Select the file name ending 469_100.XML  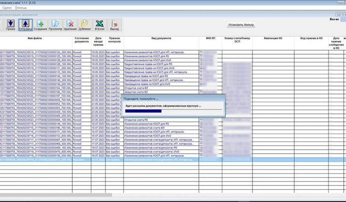click(36, 148)
